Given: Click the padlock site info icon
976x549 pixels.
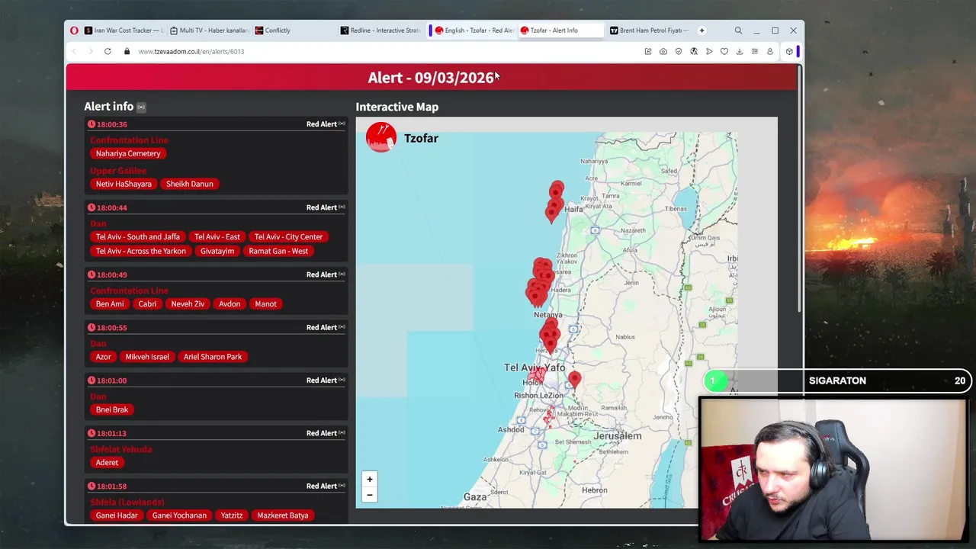Looking at the screenshot, I should (127, 51).
